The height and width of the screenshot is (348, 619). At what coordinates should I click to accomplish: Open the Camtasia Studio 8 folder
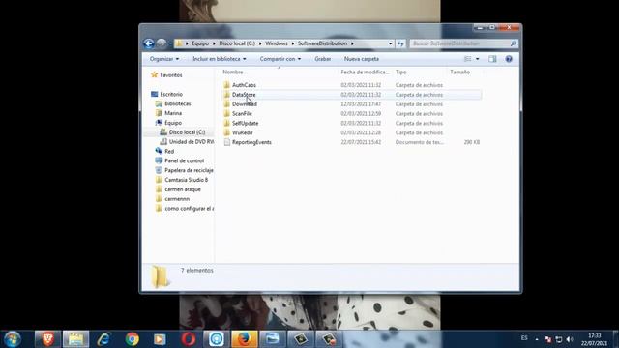187,180
